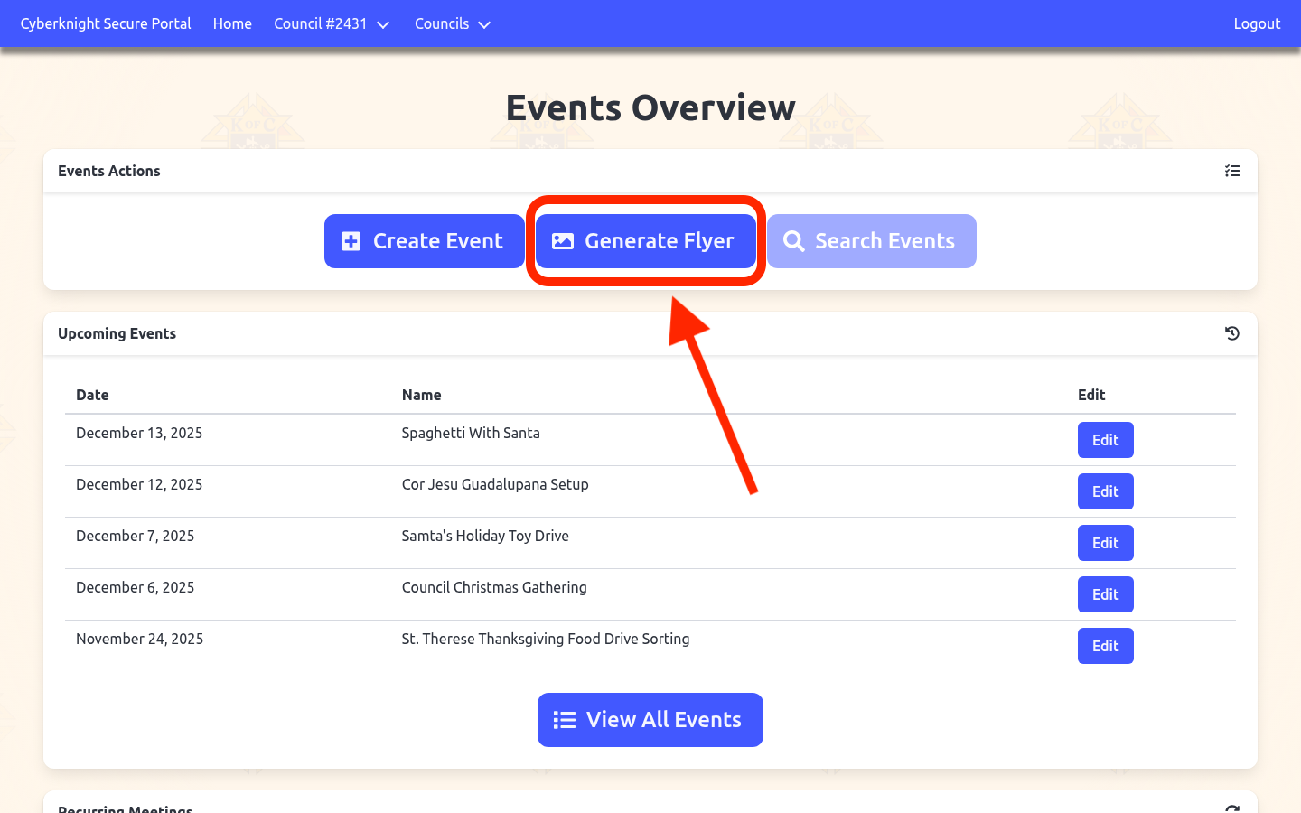Log out using the Logout link

tap(1257, 23)
